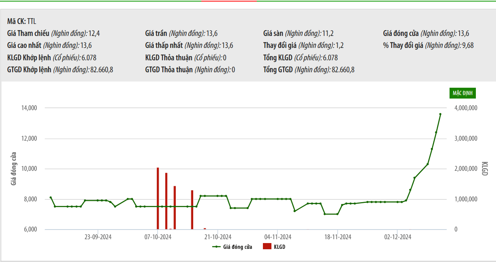Click the 02-12-2024 date axis label
The image size is (496, 262).
(398, 237)
